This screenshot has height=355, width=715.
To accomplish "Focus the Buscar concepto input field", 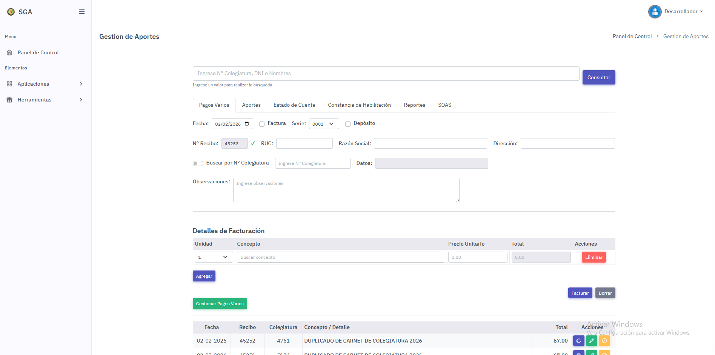I will click(340, 257).
